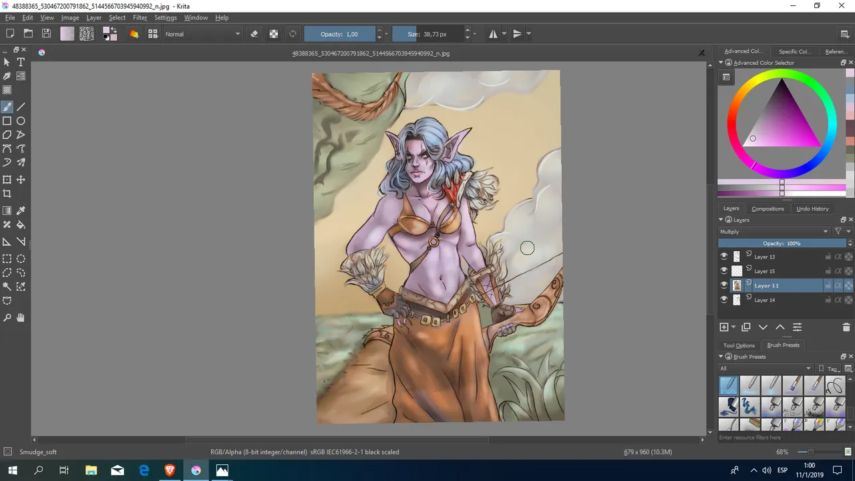Adjust the brush Opacity slider in toolbar

339,34
